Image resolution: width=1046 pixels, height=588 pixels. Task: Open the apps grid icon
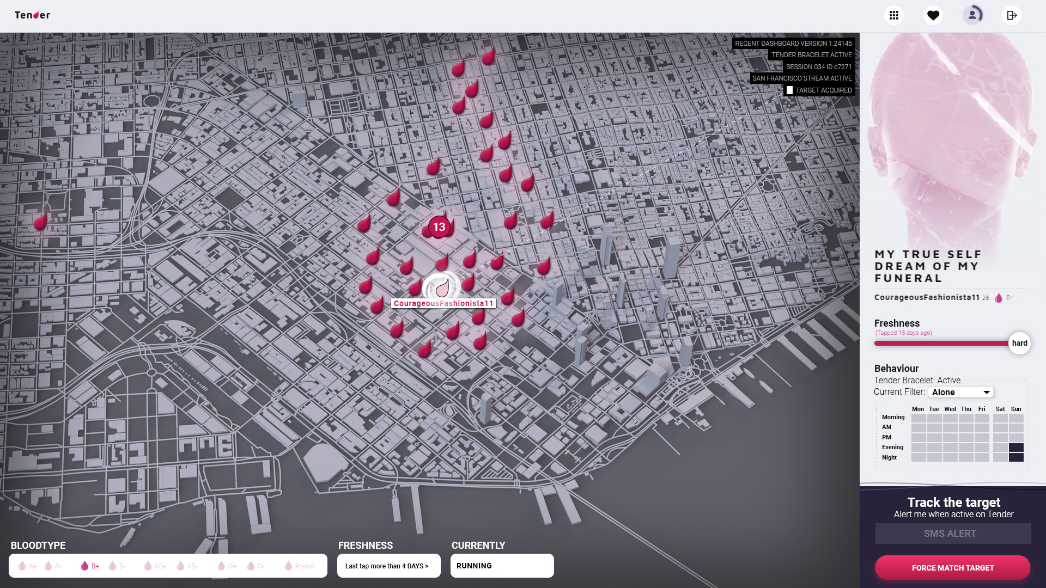(x=893, y=15)
